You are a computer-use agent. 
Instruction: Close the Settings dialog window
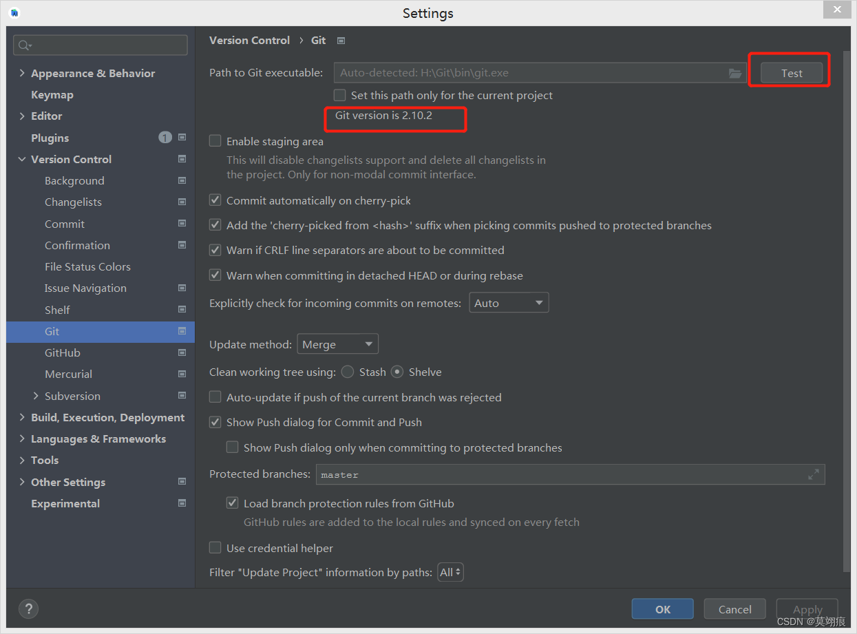click(x=838, y=10)
